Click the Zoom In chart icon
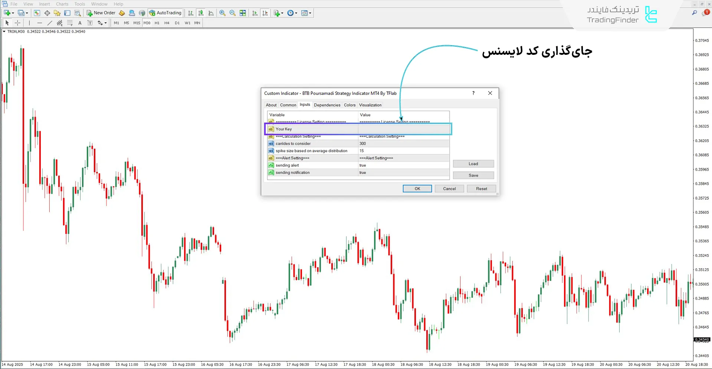This screenshot has width=712, height=369. (x=222, y=13)
